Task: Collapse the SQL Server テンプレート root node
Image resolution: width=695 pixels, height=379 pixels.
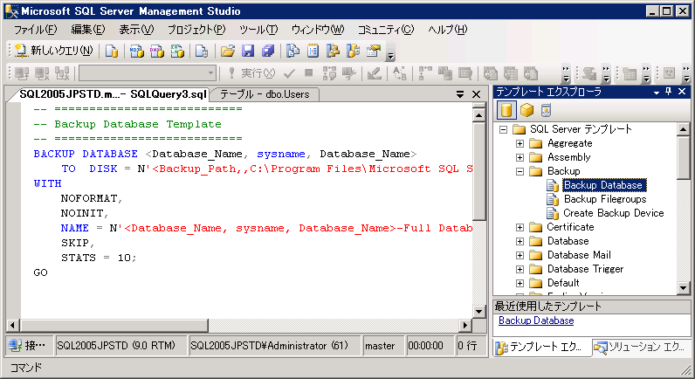Action: [x=503, y=130]
